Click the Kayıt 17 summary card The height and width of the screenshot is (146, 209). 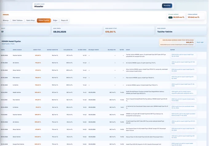25,31
